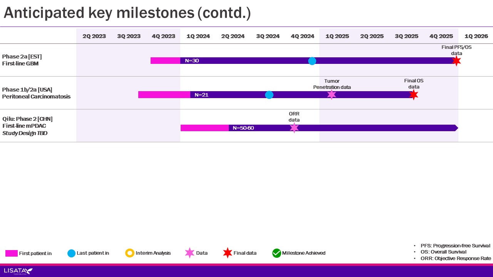493x277 pixels.
Task: Click the red Final data legend star
Action: [x=228, y=253]
